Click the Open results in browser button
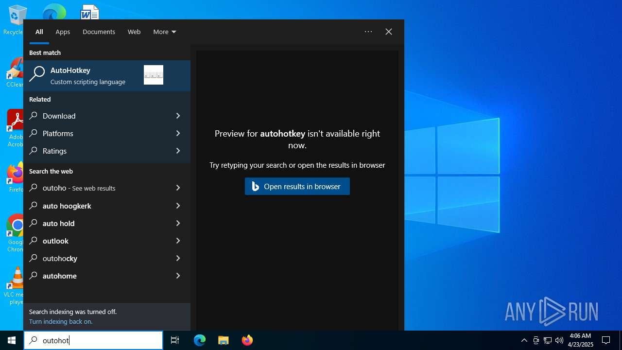Viewport: 622px width, 350px height. [297, 186]
